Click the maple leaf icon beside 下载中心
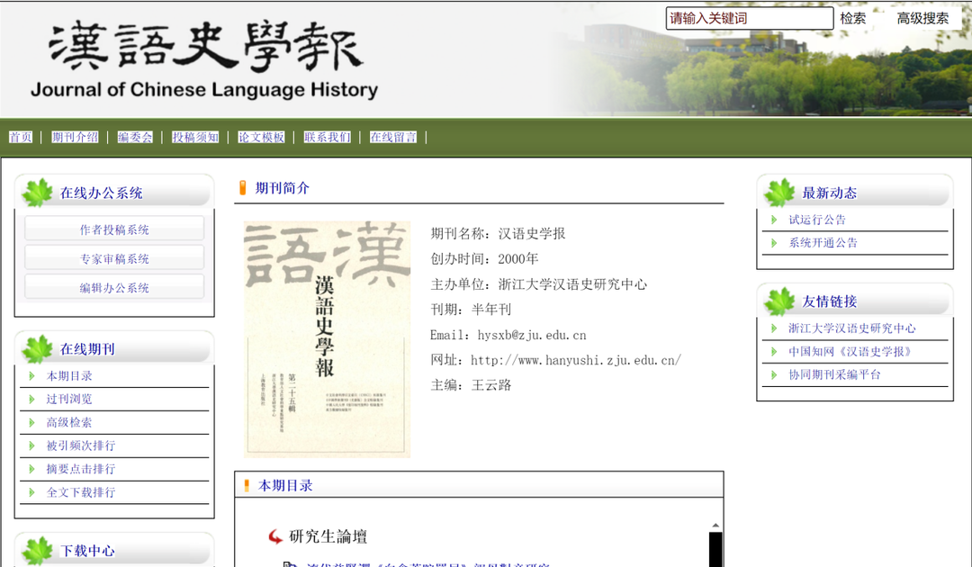The height and width of the screenshot is (567, 972). pyautogui.click(x=37, y=551)
